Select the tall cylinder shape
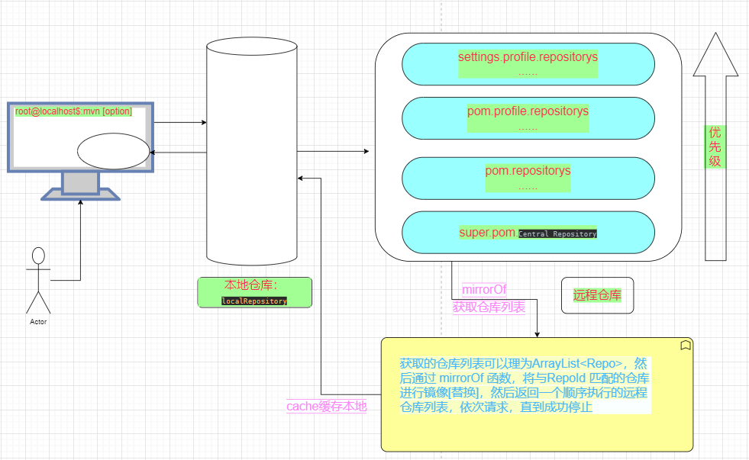This screenshot has height=460, width=749. [251, 153]
